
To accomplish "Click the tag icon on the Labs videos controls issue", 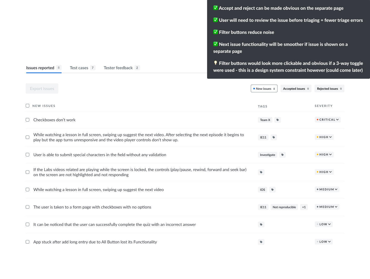I will click(x=261, y=172).
